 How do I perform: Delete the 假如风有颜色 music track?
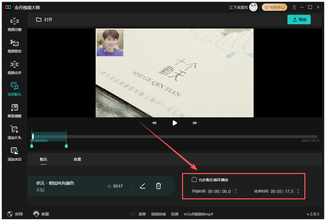[158, 186]
